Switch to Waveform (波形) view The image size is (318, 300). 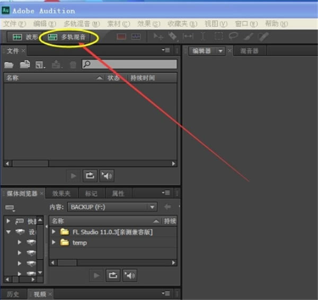coord(25,37)
